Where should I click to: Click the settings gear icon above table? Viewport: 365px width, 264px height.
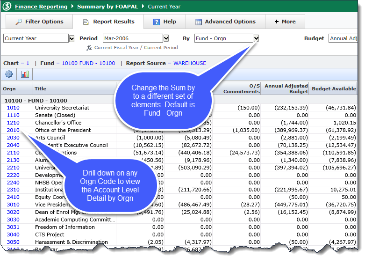click(x=9, y=74)
